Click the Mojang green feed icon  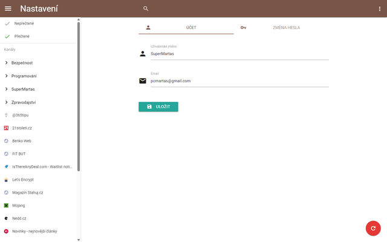coord(6,205)
